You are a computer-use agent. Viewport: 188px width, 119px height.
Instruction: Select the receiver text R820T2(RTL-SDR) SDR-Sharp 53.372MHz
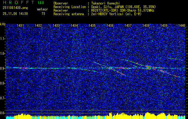coord(123,10)
